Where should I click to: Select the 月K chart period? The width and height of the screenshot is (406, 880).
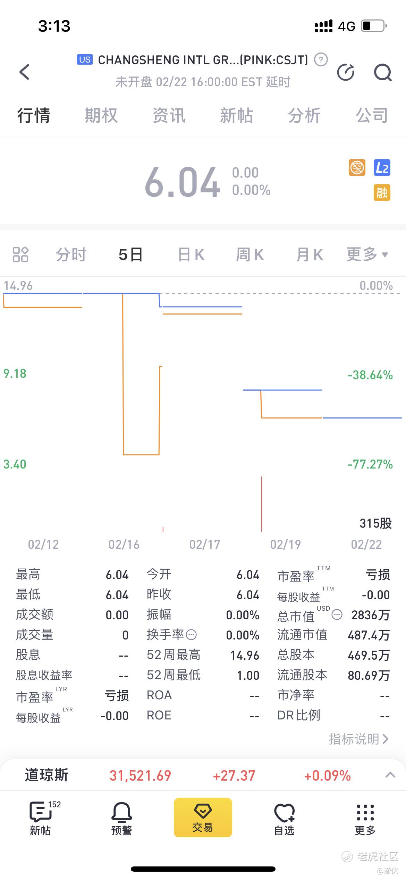(310, 254)
